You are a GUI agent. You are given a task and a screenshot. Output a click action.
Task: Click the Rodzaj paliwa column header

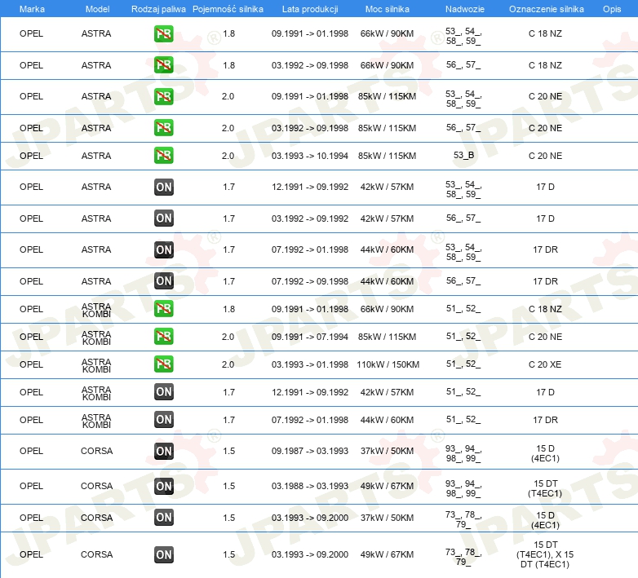point(158,9)
